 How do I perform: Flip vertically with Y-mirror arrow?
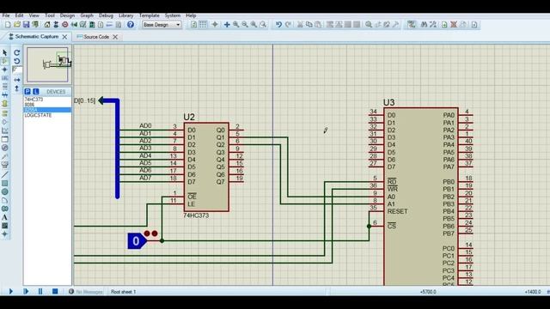pyautogui.click(x=17, y=88)
